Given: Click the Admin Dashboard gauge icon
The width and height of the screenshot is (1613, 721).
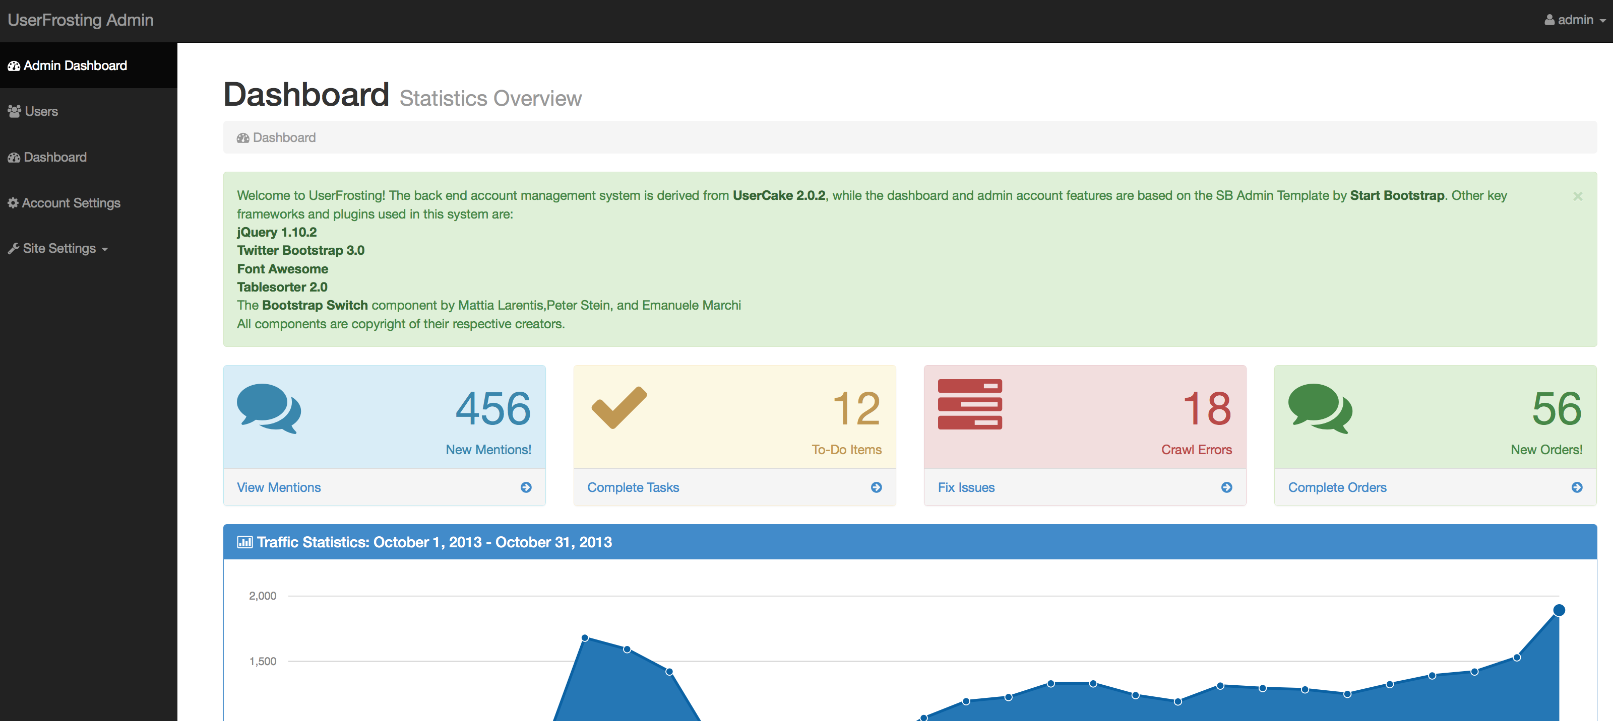Looking at the screenshot, I should coord(14,65).
